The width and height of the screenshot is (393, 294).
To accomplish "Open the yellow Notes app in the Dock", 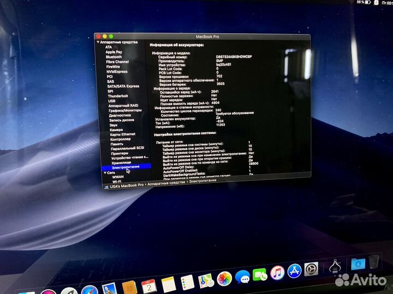I will pos(169,284).
